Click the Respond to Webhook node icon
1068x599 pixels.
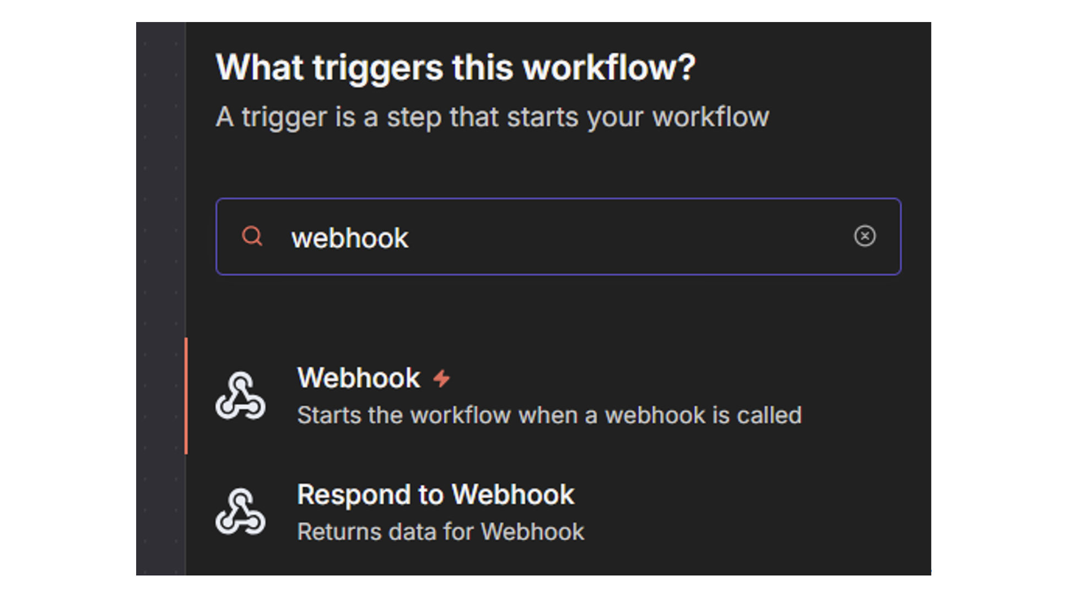click(240, 512)
